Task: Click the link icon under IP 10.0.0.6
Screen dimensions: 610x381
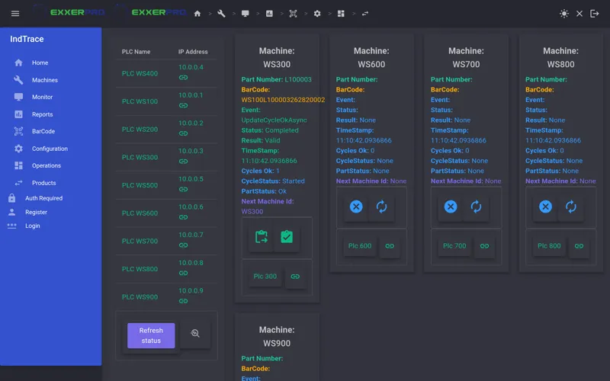Action: click(183, 217)
